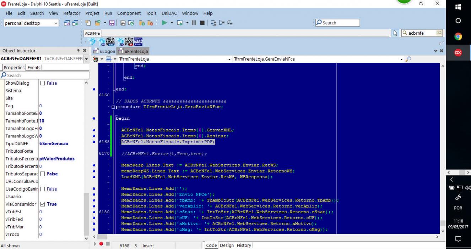Click the code editor horizontal scrollbar

[x=265, y=237]
